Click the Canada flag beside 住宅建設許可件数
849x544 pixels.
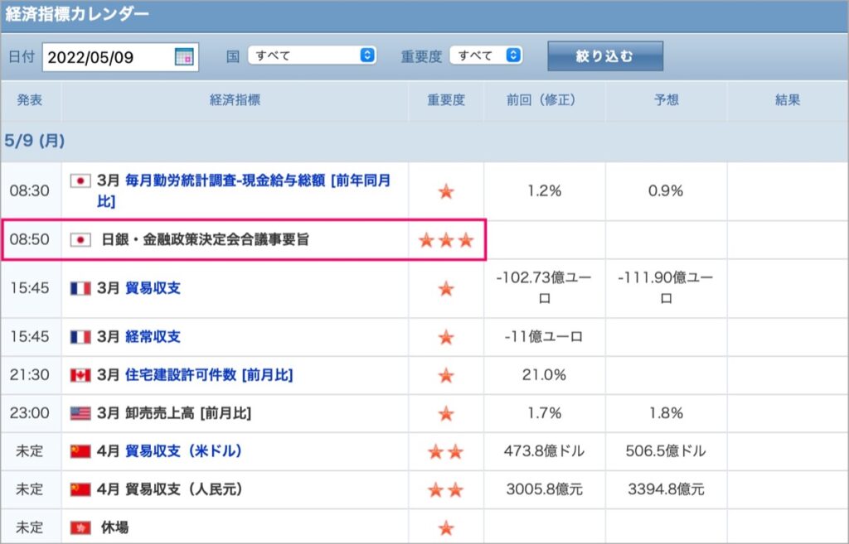(80, 375)
